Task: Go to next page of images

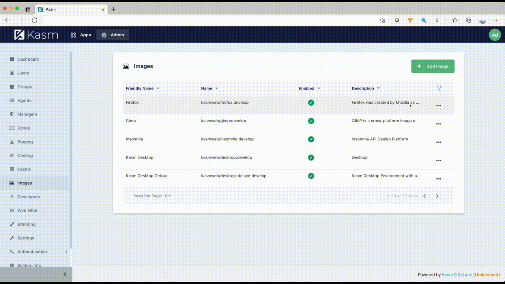Action: pyautogui.click(x=437, y=196)
